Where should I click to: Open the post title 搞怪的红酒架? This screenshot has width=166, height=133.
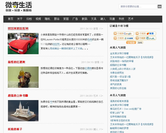17,62
